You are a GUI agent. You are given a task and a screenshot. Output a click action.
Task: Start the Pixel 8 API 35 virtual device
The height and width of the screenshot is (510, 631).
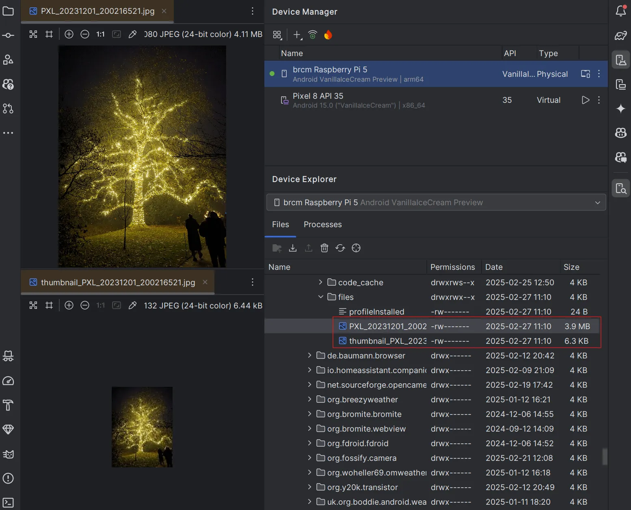(x=585, y=100)
